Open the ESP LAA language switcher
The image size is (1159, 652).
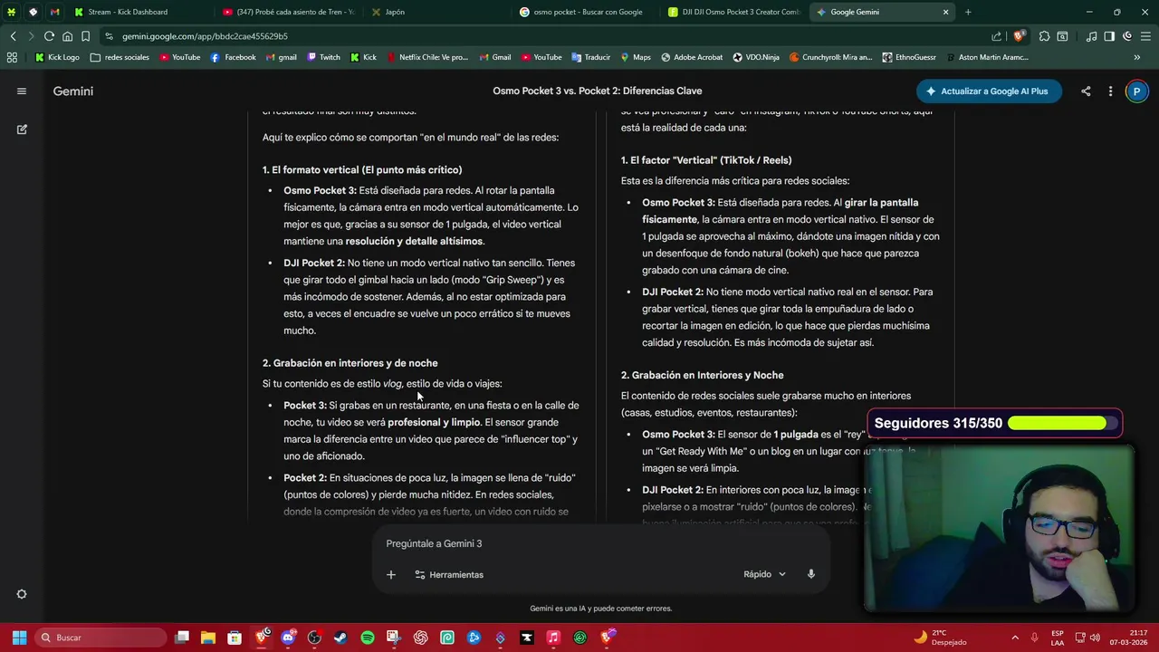[1058, 638]
